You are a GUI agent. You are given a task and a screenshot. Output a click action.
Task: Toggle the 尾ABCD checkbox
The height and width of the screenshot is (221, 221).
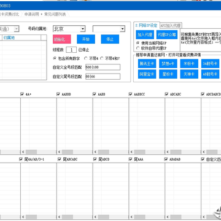click(x=95, y=159)
